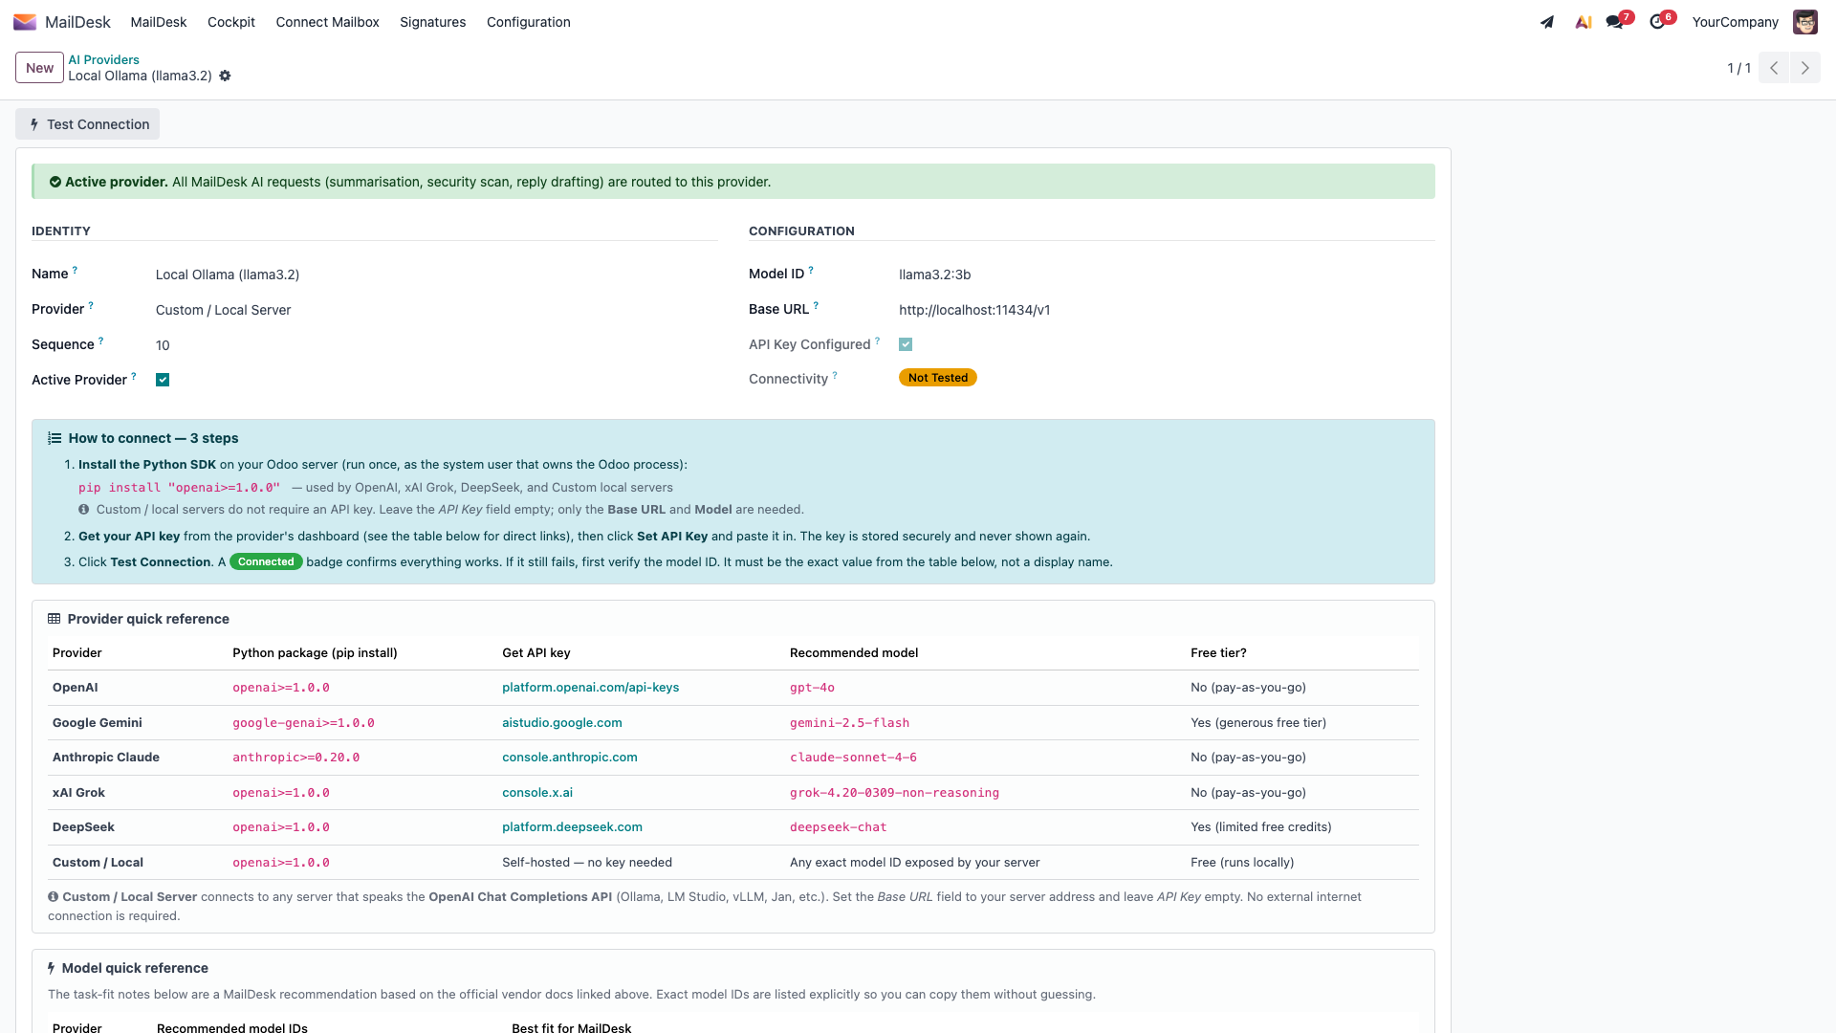Show help tooltip for API Key Configured
This screenshot has height=1033, width=1836.
coord(877,341)
